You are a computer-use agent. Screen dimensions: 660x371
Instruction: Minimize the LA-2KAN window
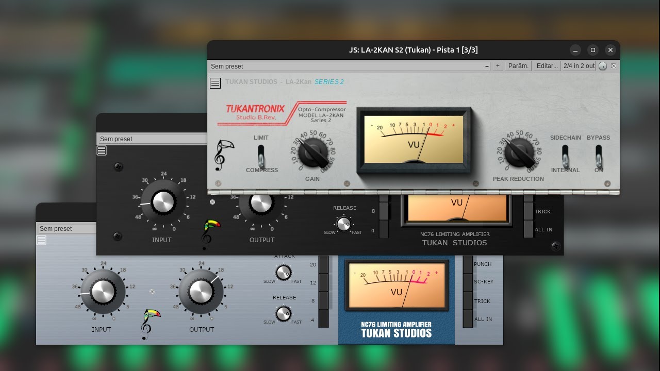(575, 50)
